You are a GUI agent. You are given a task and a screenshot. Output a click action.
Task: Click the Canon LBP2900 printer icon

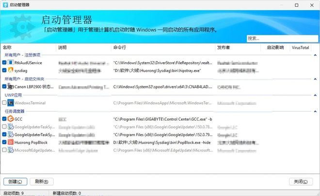pyautogui.click(x=10, y=86)
